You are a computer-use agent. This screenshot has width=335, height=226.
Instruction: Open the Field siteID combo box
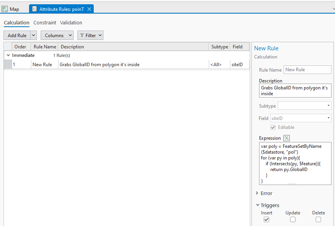tap(301, 118)
